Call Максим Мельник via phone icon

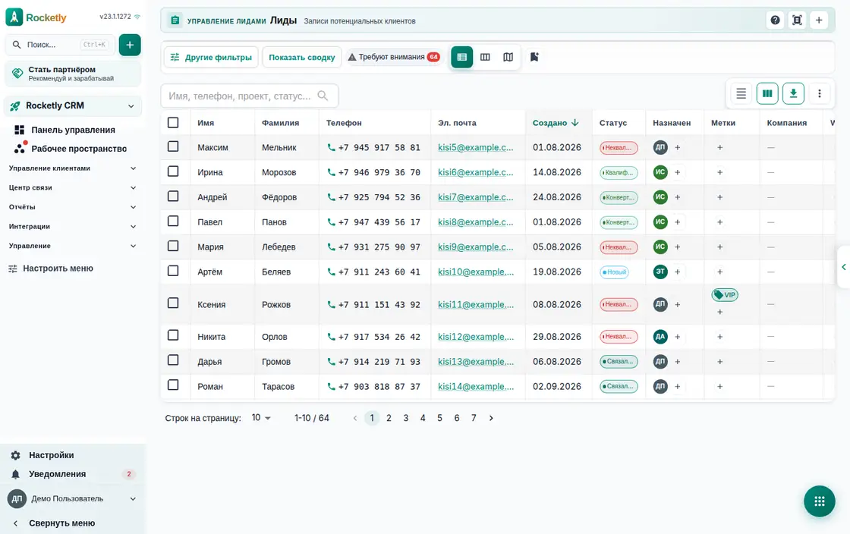pyautogui.click(x=331, y=147)
